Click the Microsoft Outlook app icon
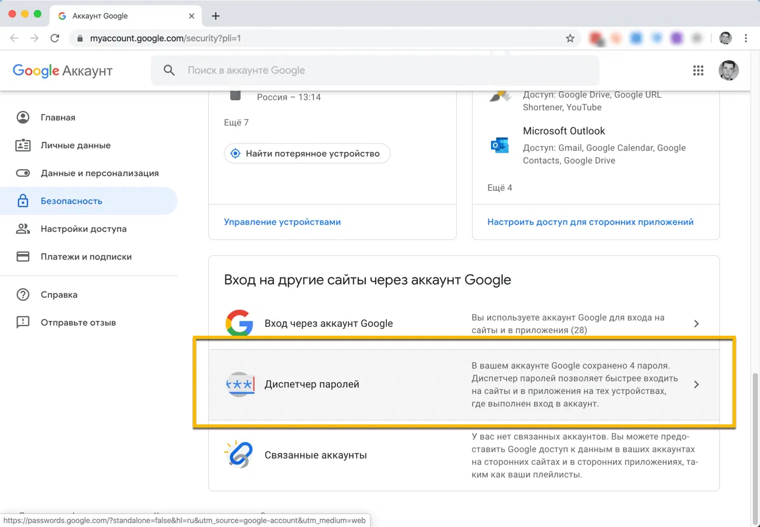This screenshot has height=527, width=760. tap(500, 145)
